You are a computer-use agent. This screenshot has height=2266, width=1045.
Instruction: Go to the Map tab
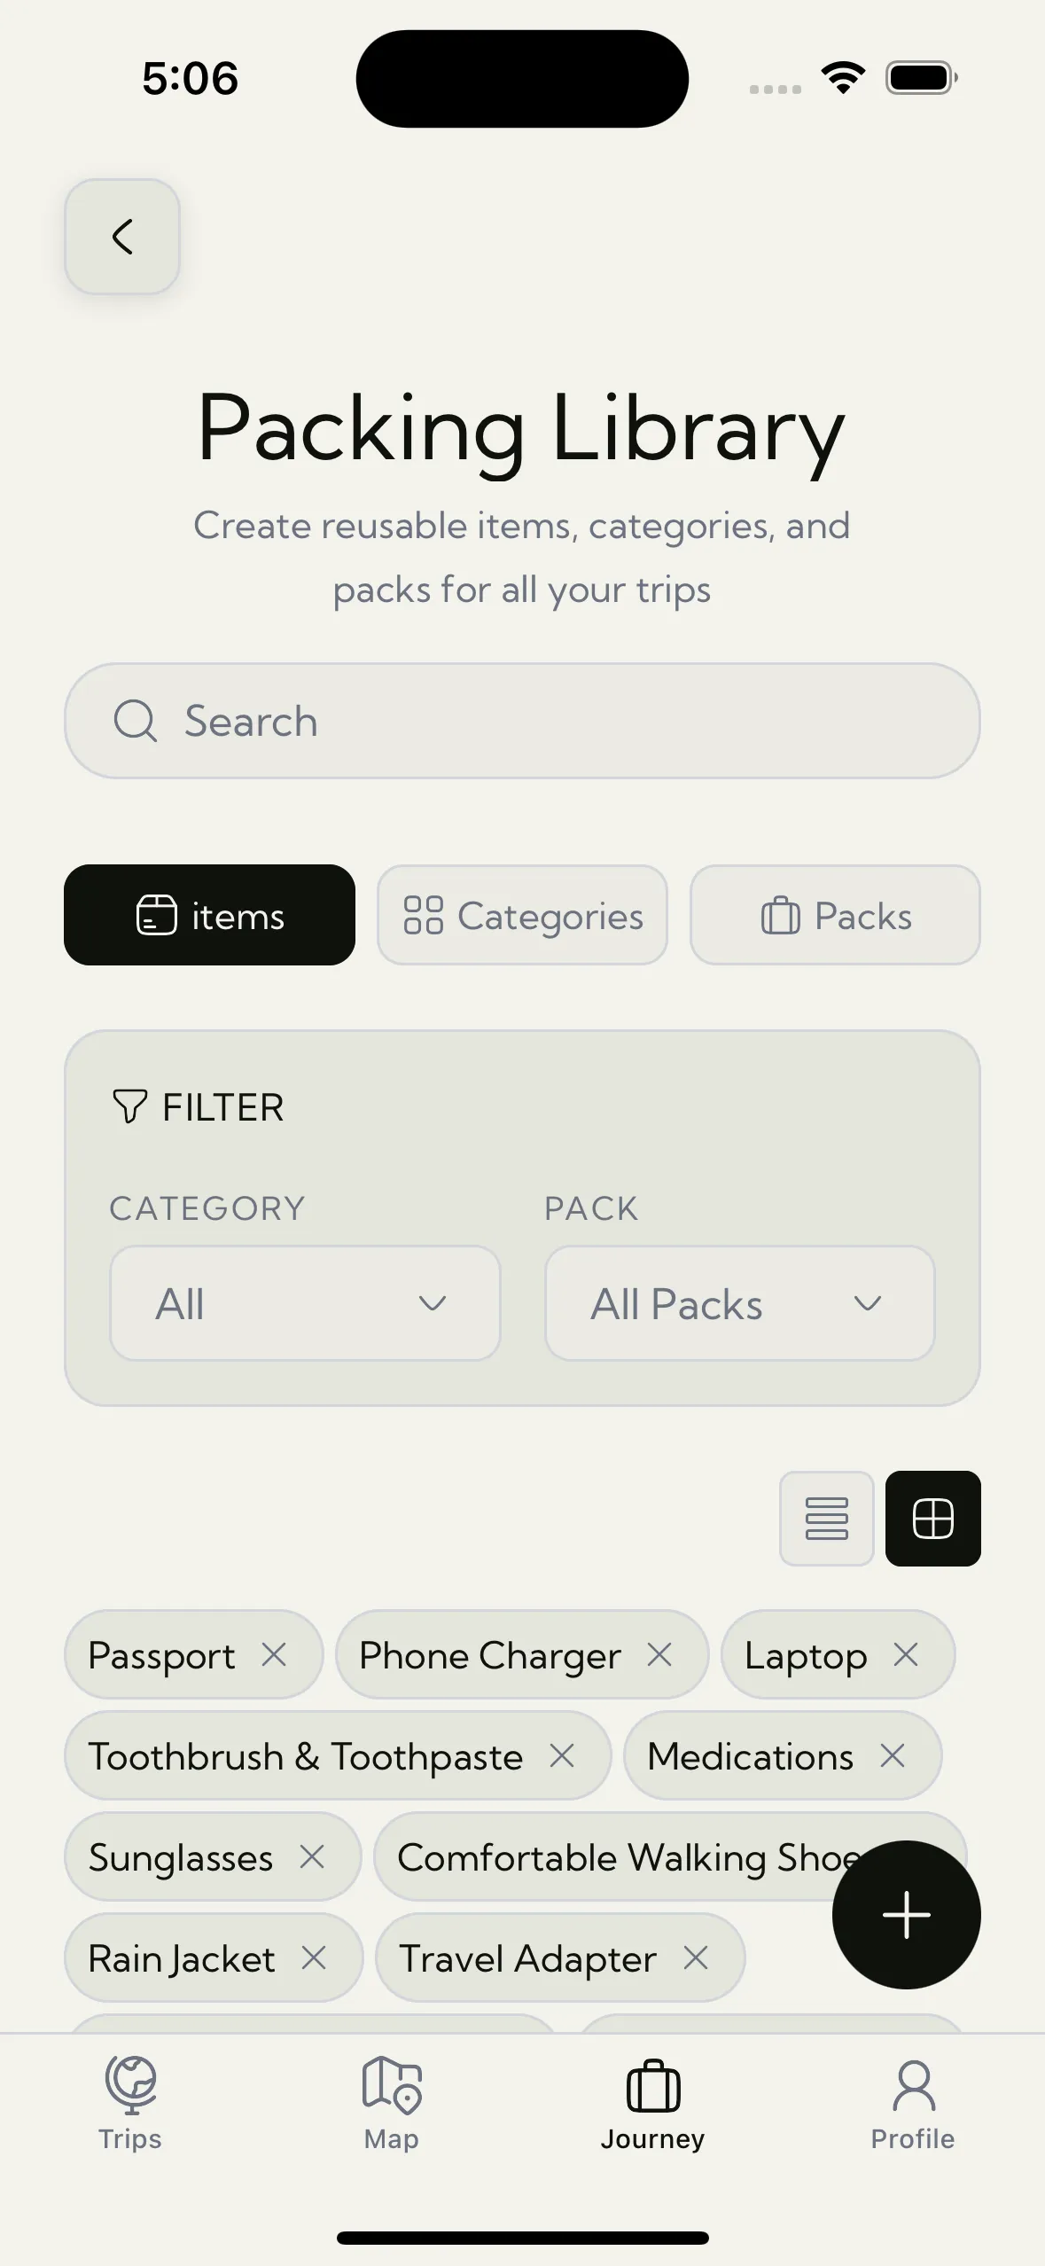coord(391,2103)
